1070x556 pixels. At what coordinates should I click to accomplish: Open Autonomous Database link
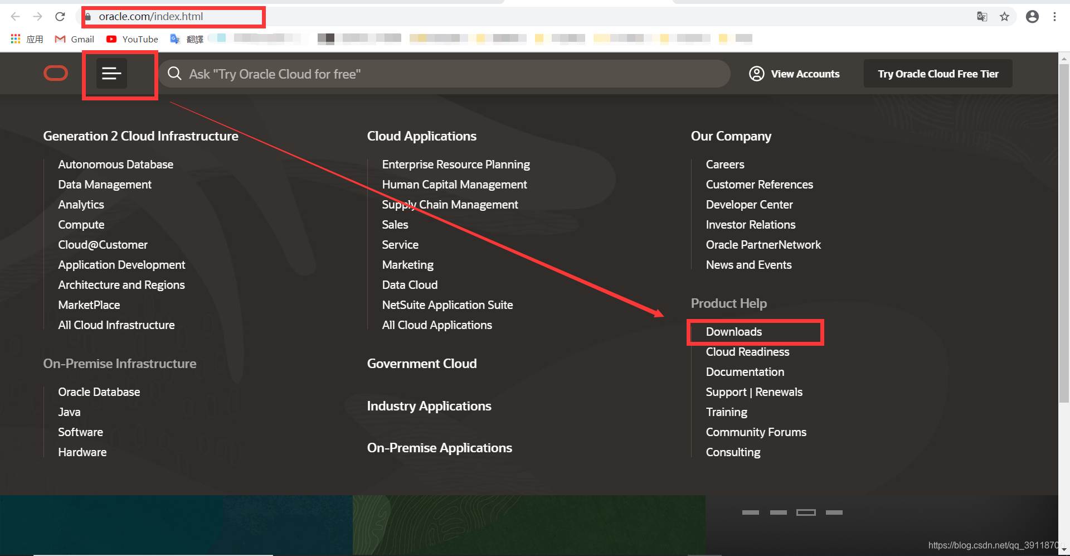tap(115, 165)
